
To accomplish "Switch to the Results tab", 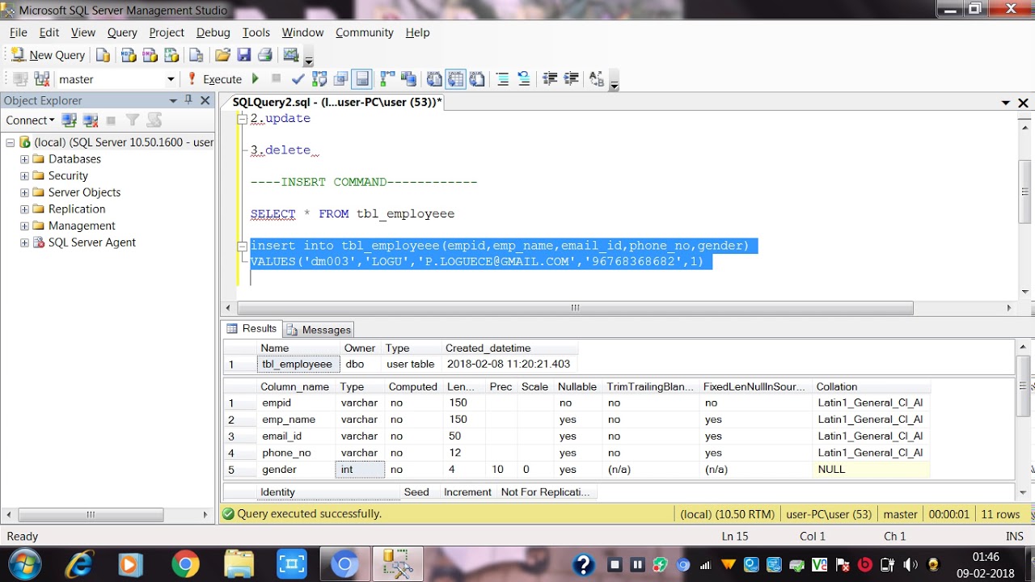I will point(251,329).
